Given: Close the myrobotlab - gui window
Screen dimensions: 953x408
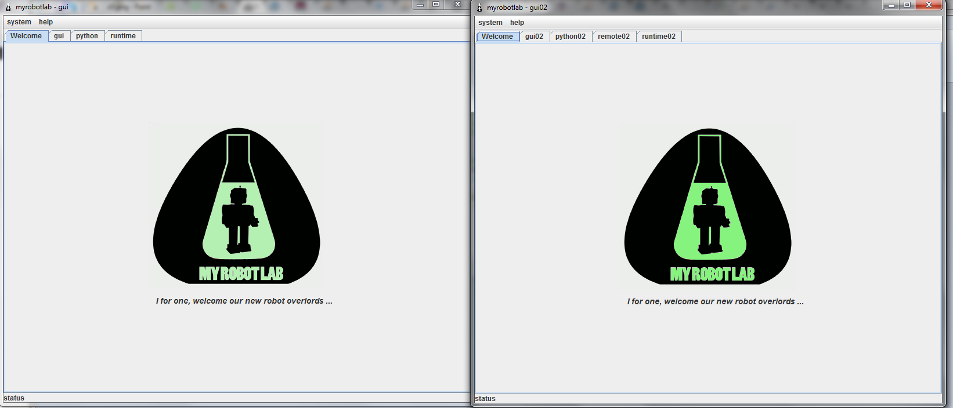Looking at the screenshot, I should [x=457, y=5].
